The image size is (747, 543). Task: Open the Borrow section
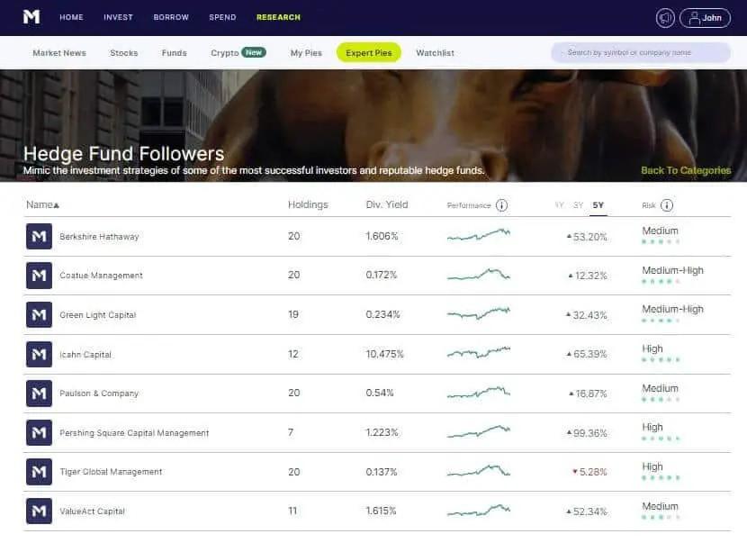click(171, 17)
